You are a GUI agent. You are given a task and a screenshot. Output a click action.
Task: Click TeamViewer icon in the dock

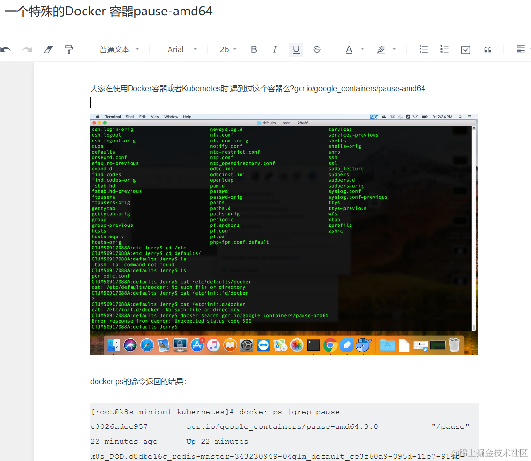pos(264,345)
